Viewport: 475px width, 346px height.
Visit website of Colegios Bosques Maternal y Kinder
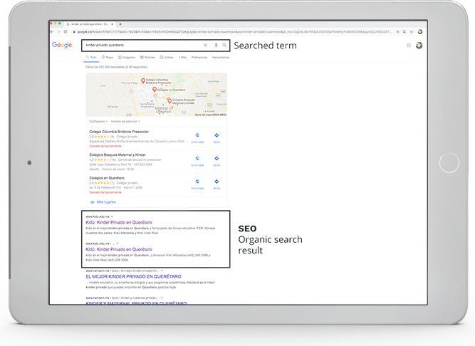pyautogui.click(x=197, y=161)
